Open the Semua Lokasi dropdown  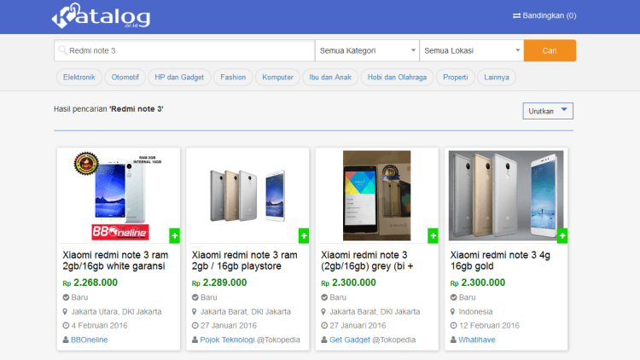[471, 50]
